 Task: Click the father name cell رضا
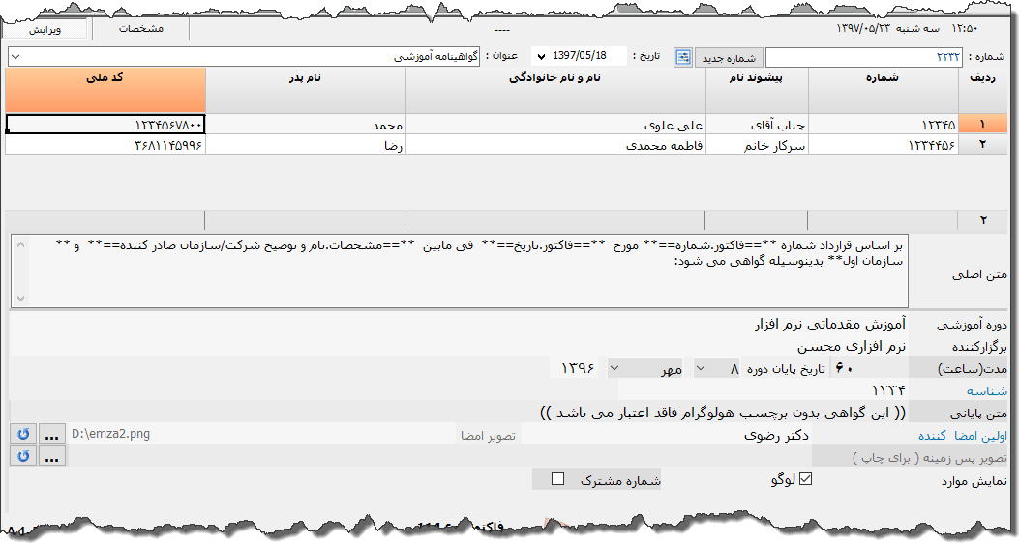tap(306, 144)
